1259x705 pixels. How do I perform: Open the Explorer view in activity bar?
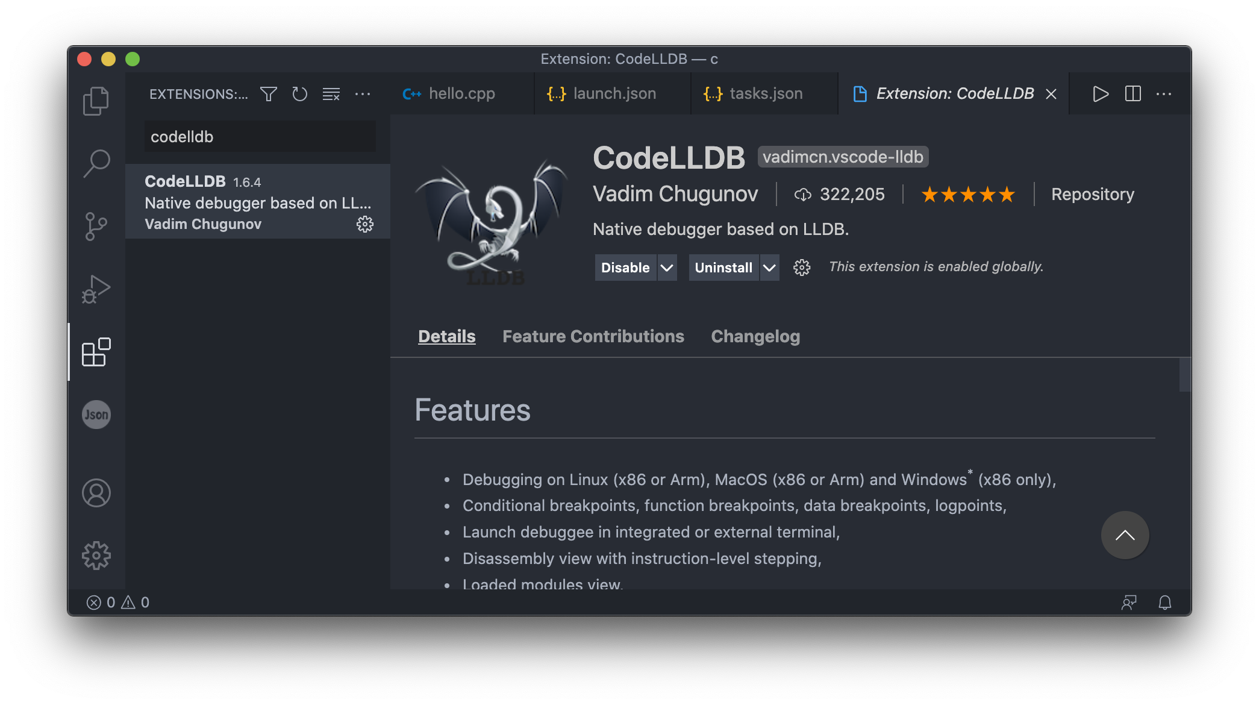(x=96, y=101)
